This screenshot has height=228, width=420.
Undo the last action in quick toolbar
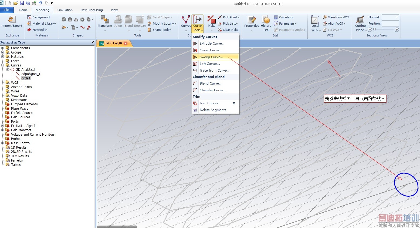[x=40, y=3]
